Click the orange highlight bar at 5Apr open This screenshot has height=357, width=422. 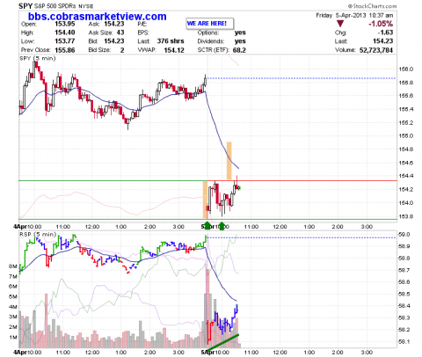pyautogui.click(x=205, y=200)
